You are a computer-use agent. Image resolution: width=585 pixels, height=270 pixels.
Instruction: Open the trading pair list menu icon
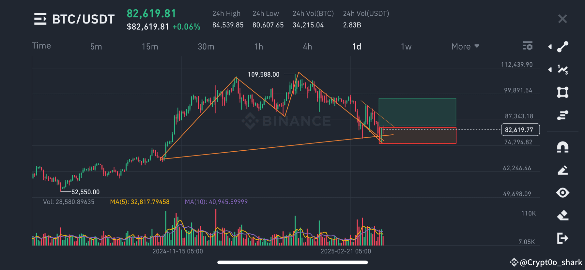40,19
